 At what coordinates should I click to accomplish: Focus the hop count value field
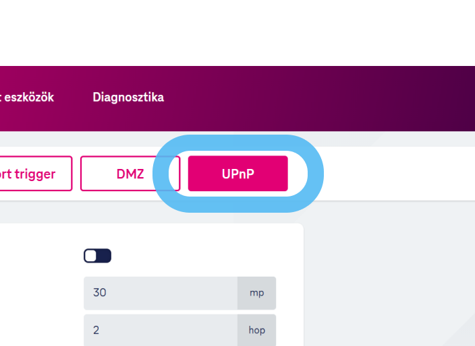point(161,331)
